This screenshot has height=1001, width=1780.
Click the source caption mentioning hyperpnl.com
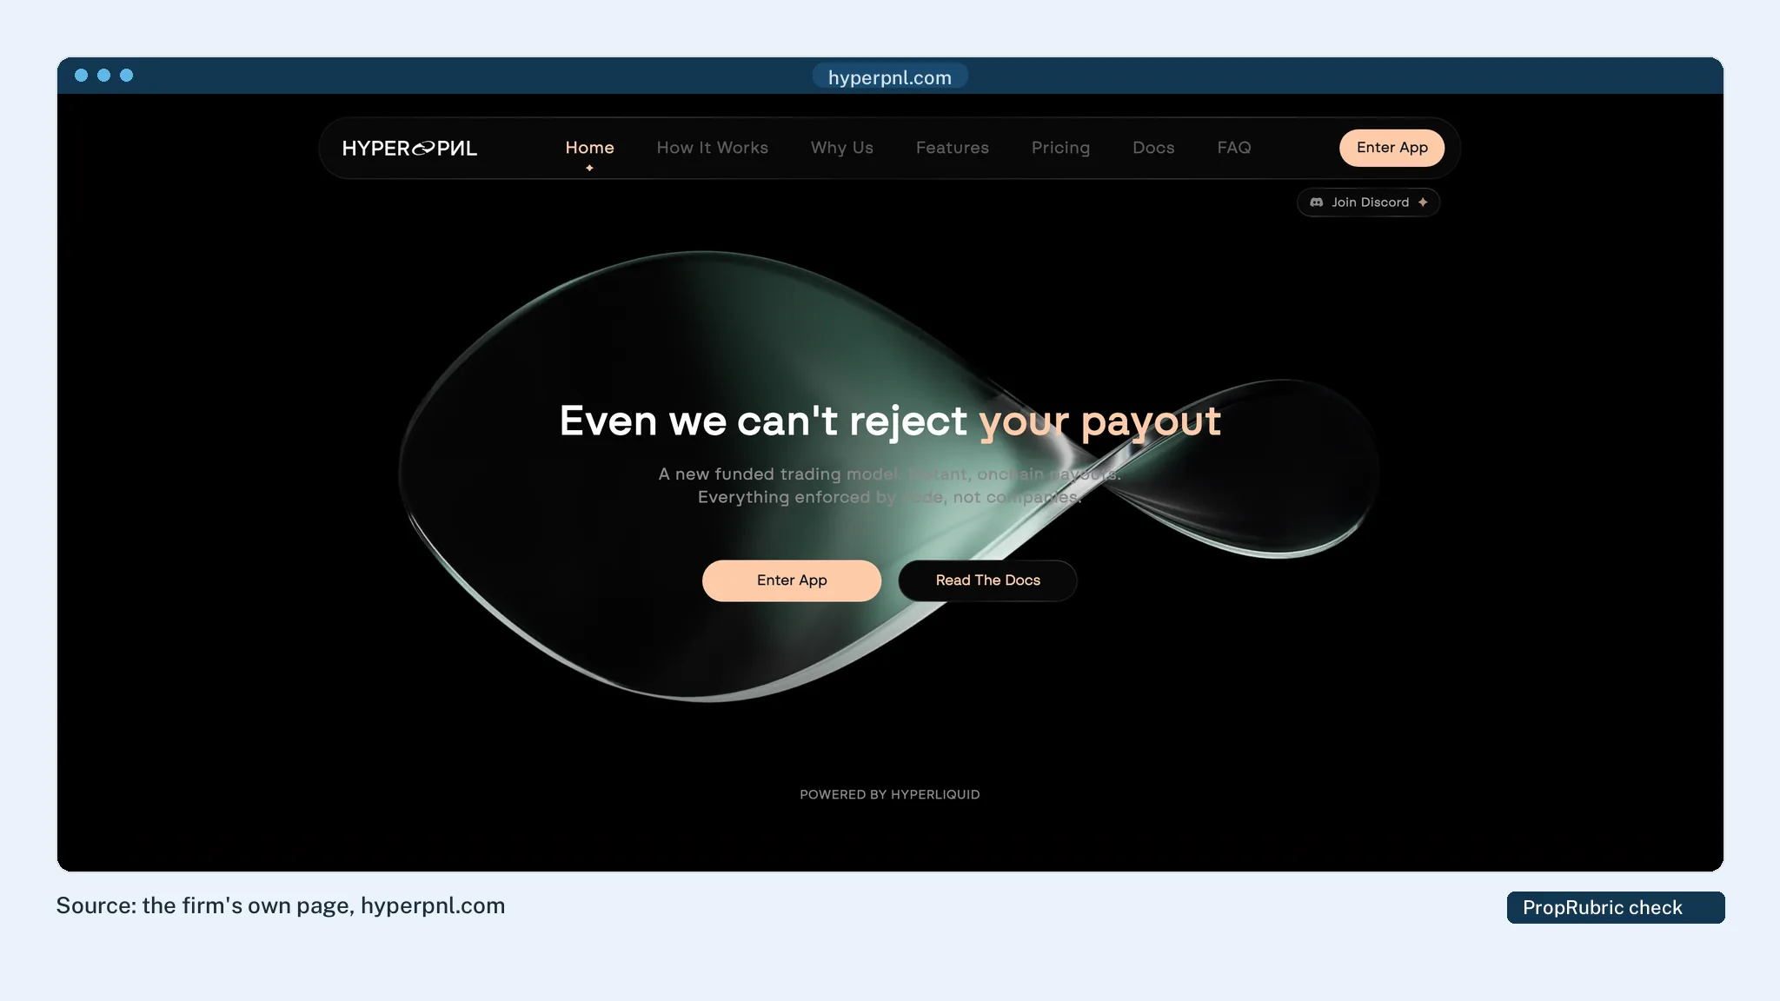tap(281, 905)
